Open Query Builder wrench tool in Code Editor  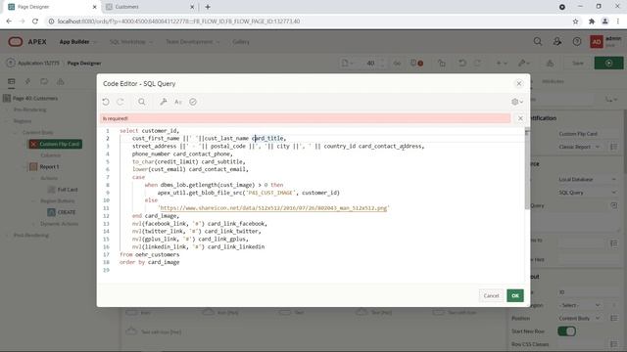pos(164,102)
